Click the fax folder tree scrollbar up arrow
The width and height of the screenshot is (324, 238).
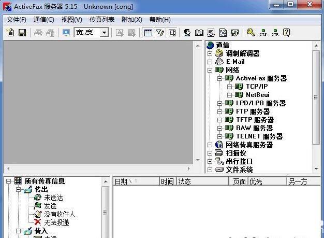pos(106,181)
